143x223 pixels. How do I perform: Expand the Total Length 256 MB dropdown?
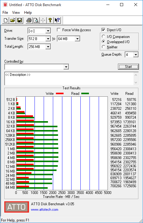48,46
